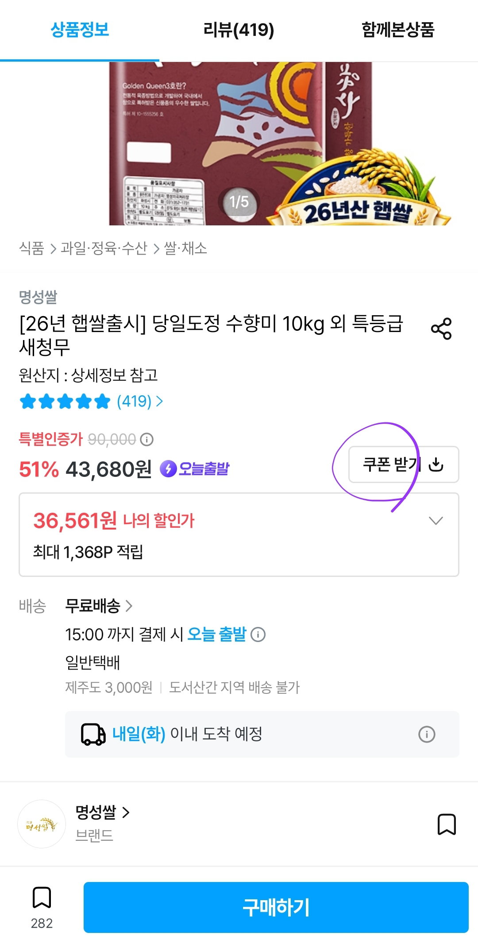Screen dimensions: 478x940
Task: Open reviews via the (419) chevron
Action: (160, 402)
